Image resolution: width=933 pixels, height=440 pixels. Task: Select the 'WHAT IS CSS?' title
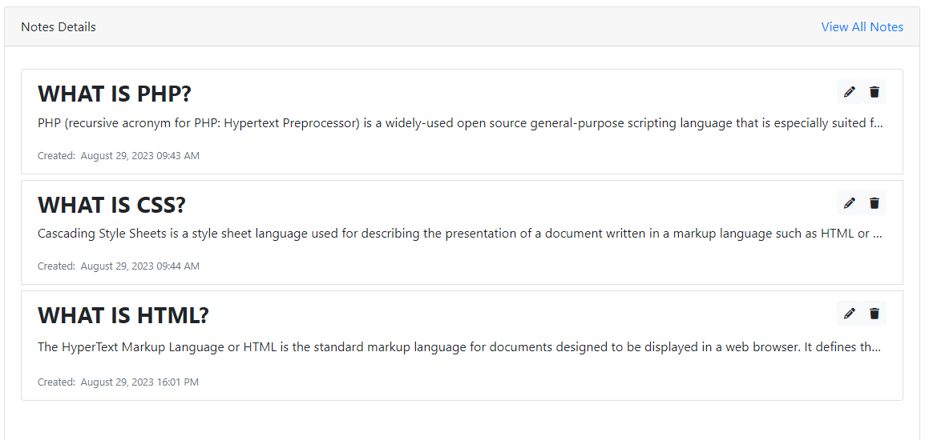click(x=111, y=205)
